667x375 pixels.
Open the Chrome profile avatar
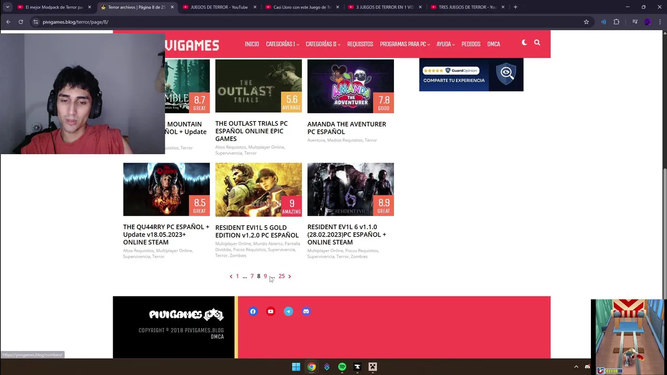click(x=648, y=22)
